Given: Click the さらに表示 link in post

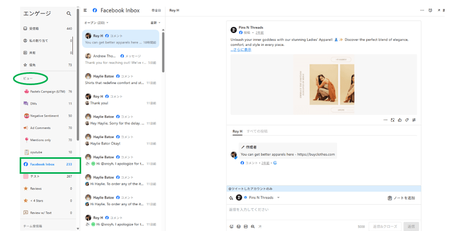Looking at the screenshot, I should tap(241, 50).
